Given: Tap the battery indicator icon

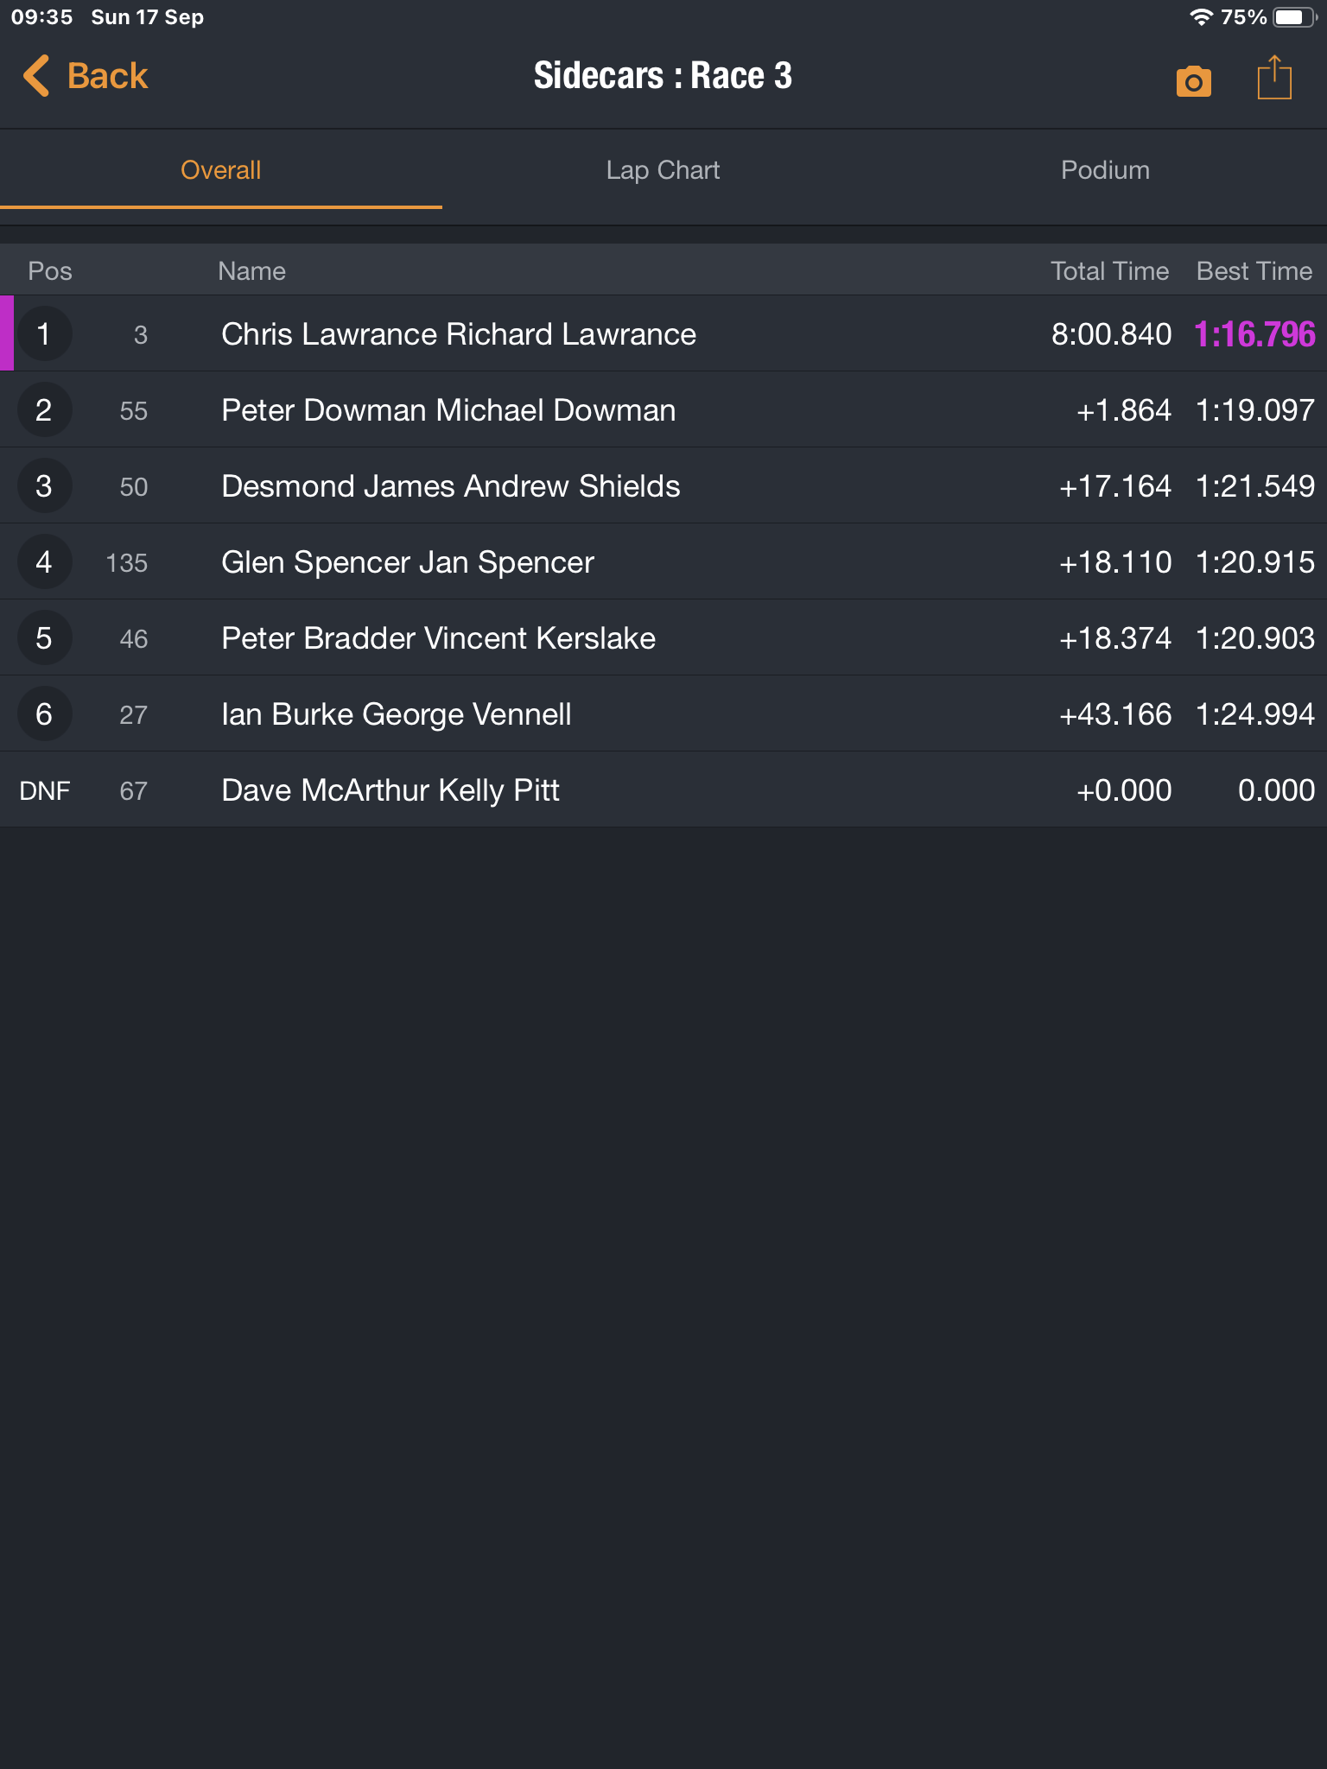Looking at the screenshot, I should (x=1292, y=17).
